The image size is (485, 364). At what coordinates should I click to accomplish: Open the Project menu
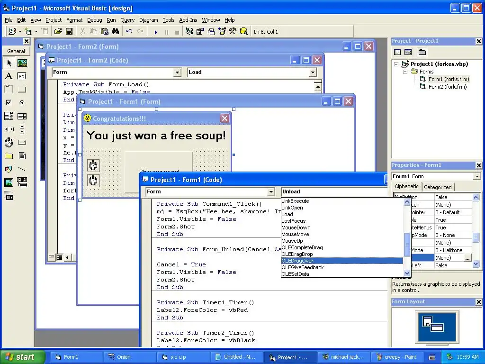click(54, 20)
